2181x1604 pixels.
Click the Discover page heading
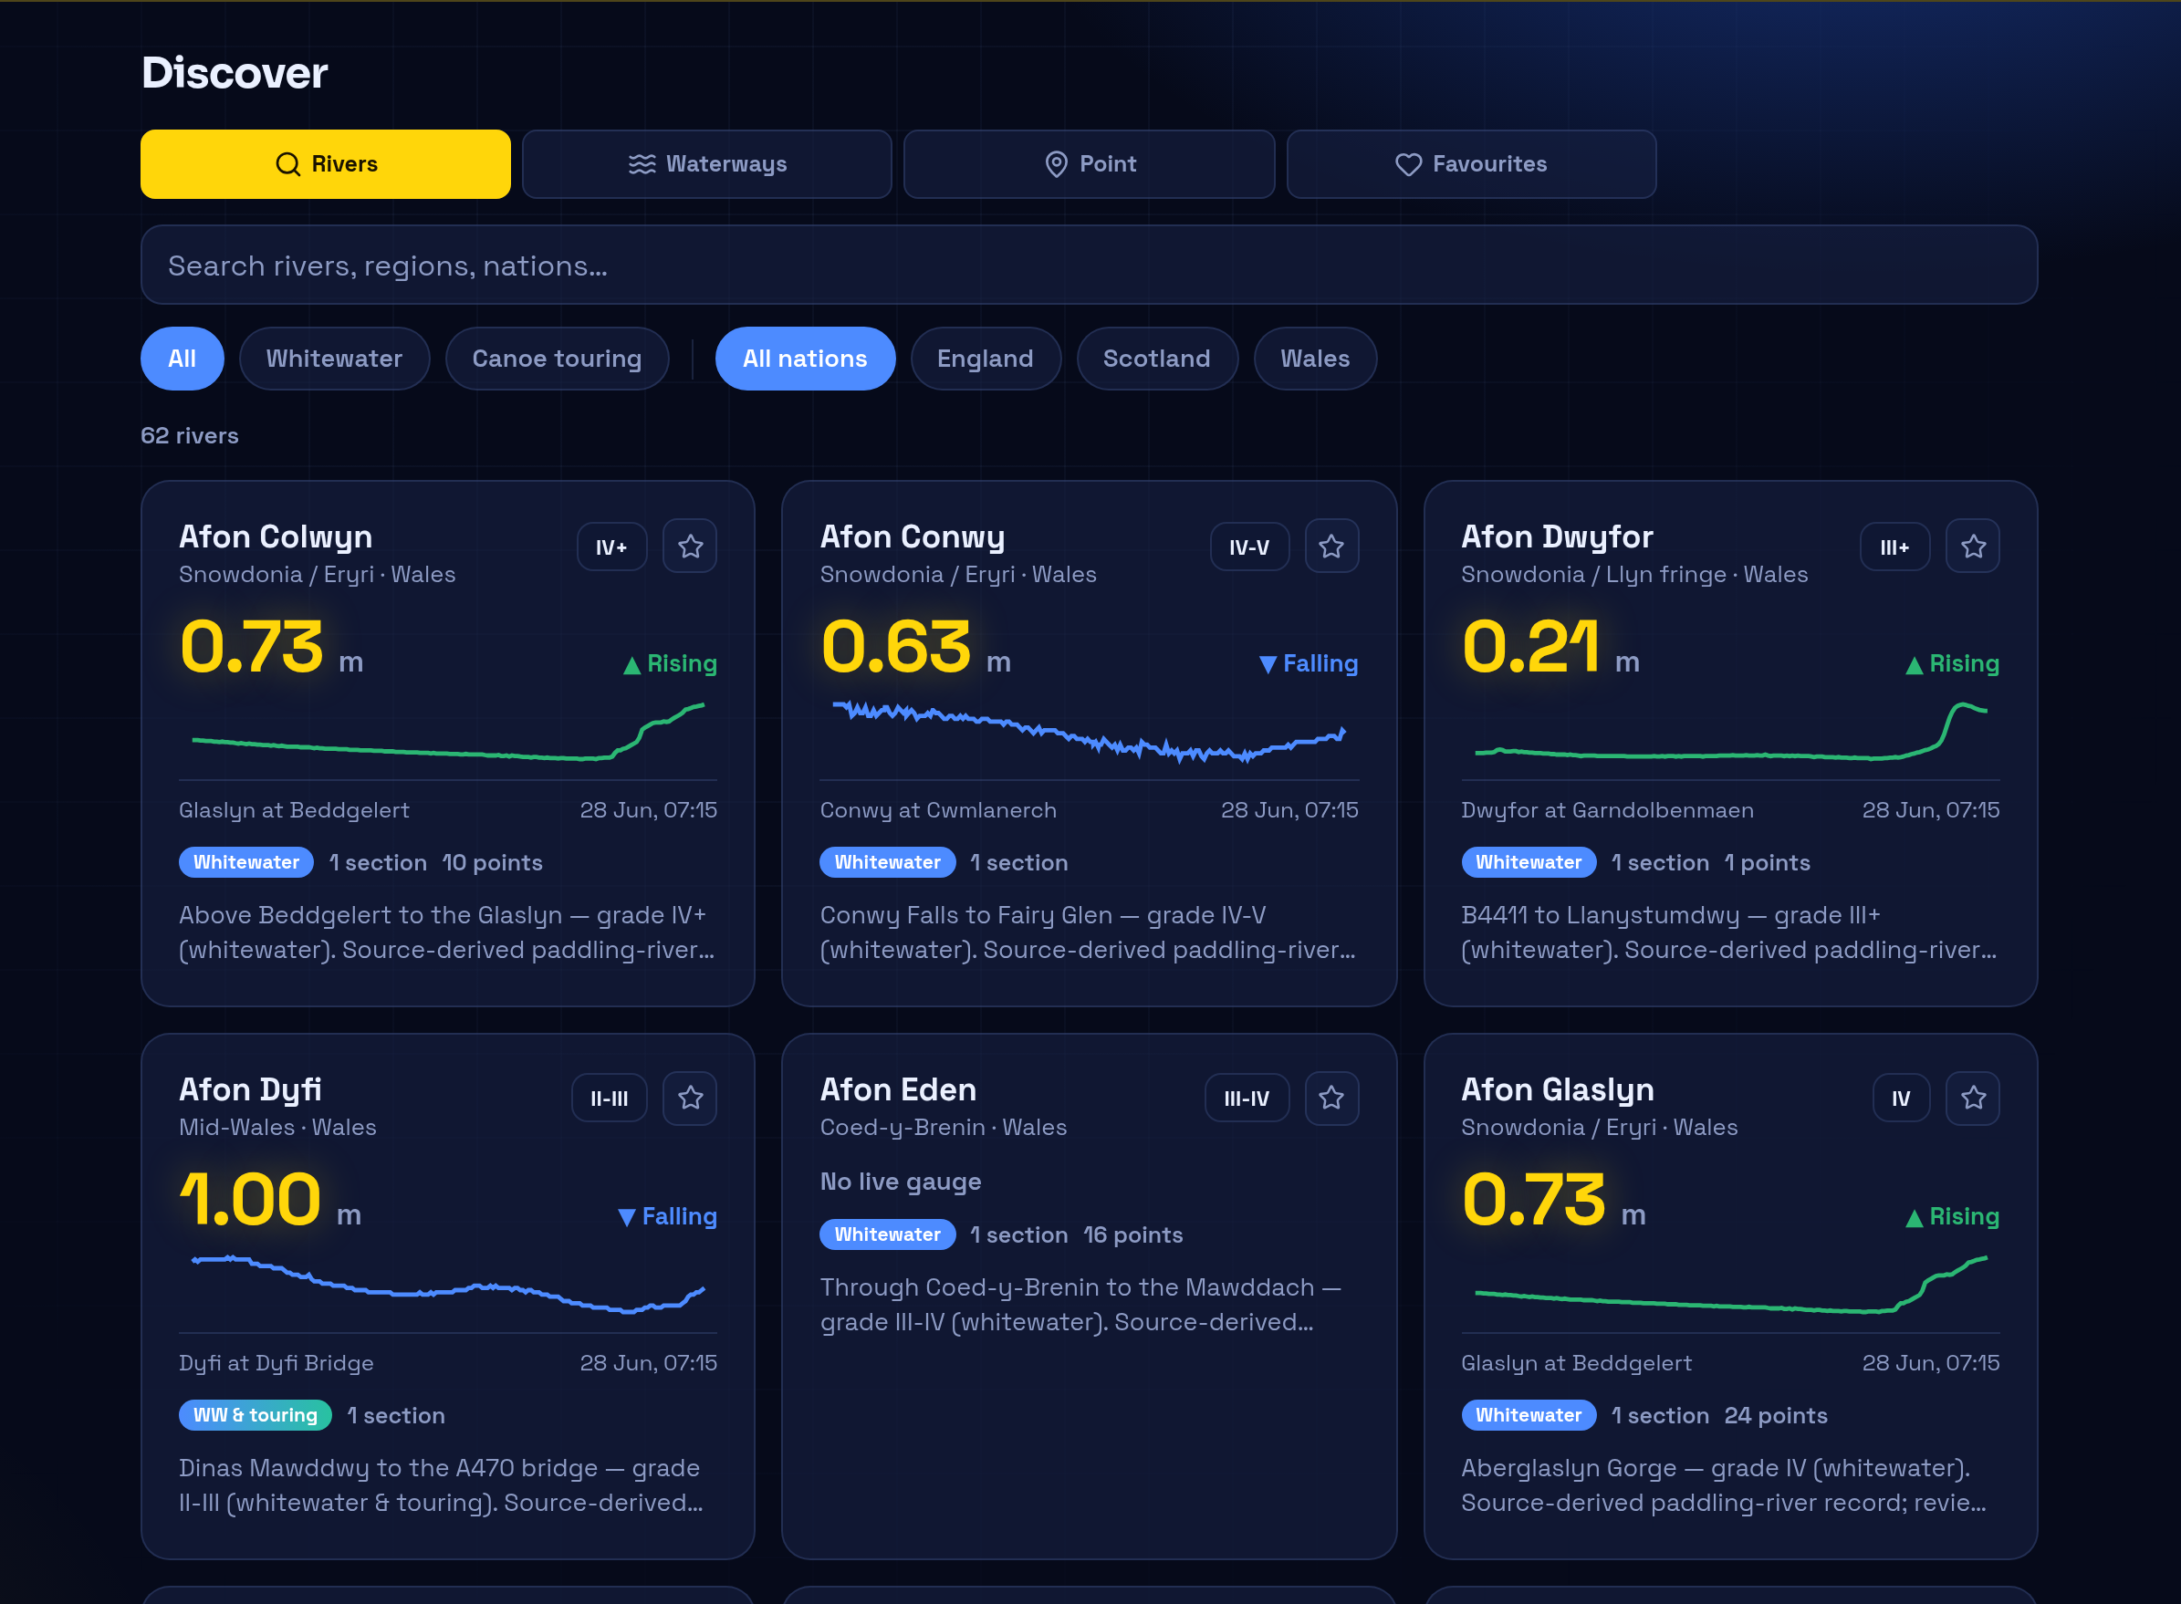pos(234,73)
